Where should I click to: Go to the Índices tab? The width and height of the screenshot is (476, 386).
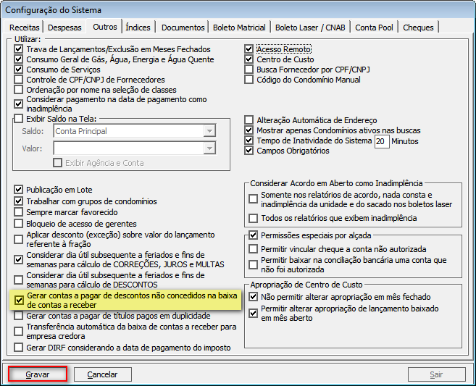(138, 28)
